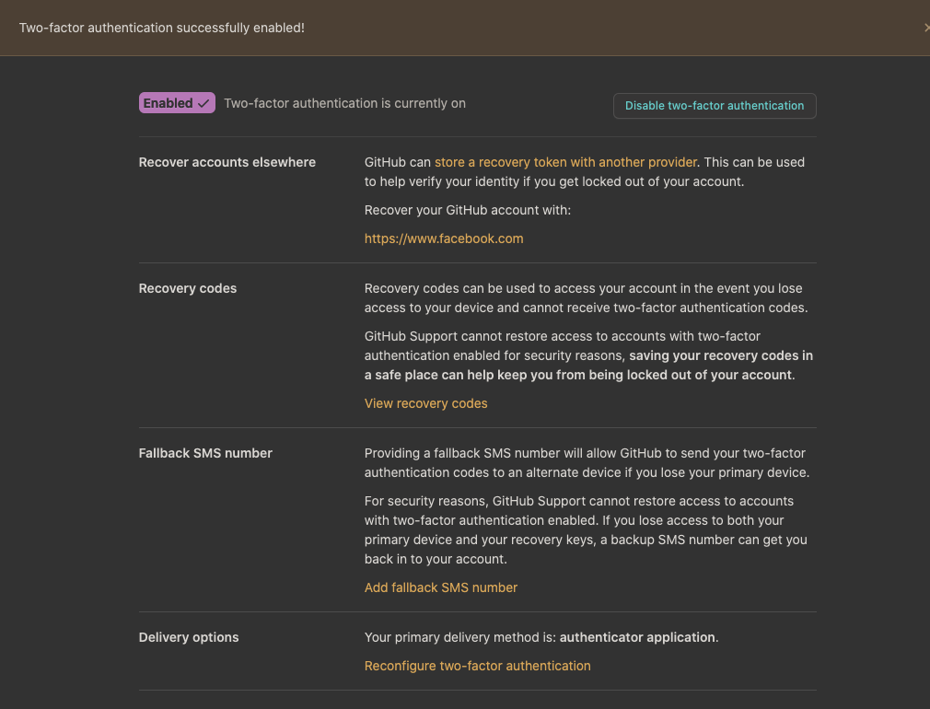The height and width of the screenshot is (709, 930).
Task: Click the purple Enabled status badge
Action: [x=176, y=102]
